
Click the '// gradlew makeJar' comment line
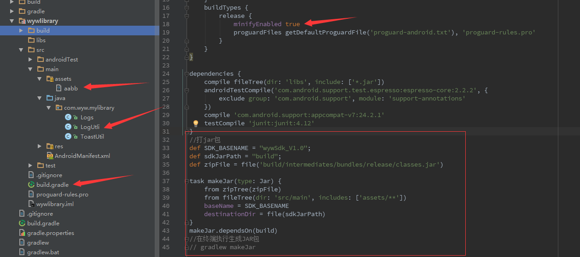[x=223, y=247]
